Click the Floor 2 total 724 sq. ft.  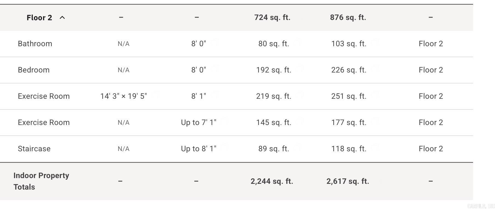click(x=272, y=18)
